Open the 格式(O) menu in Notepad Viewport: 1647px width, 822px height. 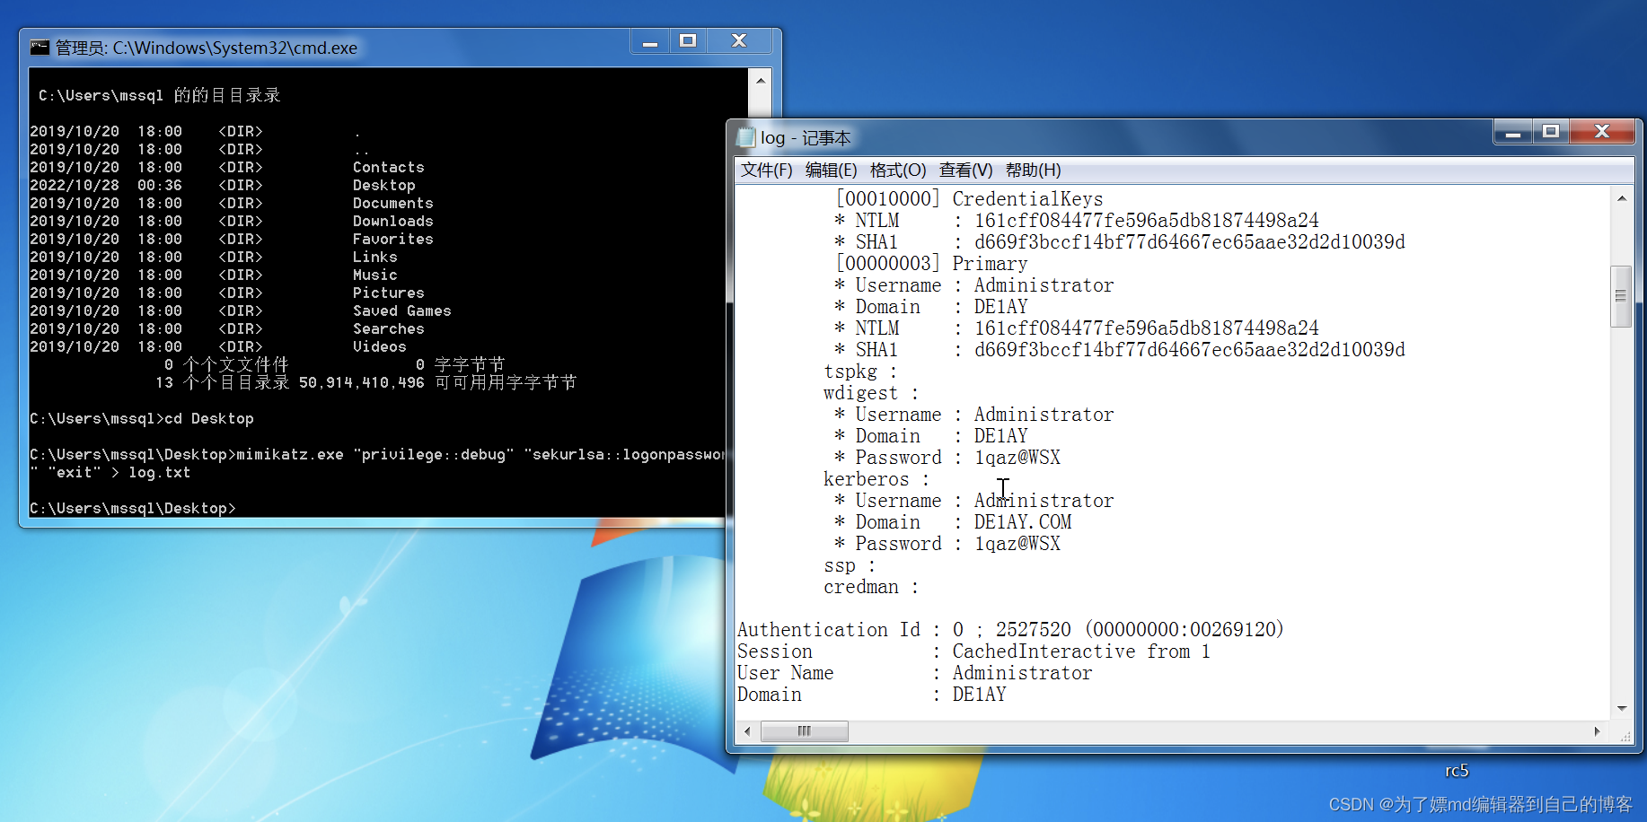click(x=898, y=171)
